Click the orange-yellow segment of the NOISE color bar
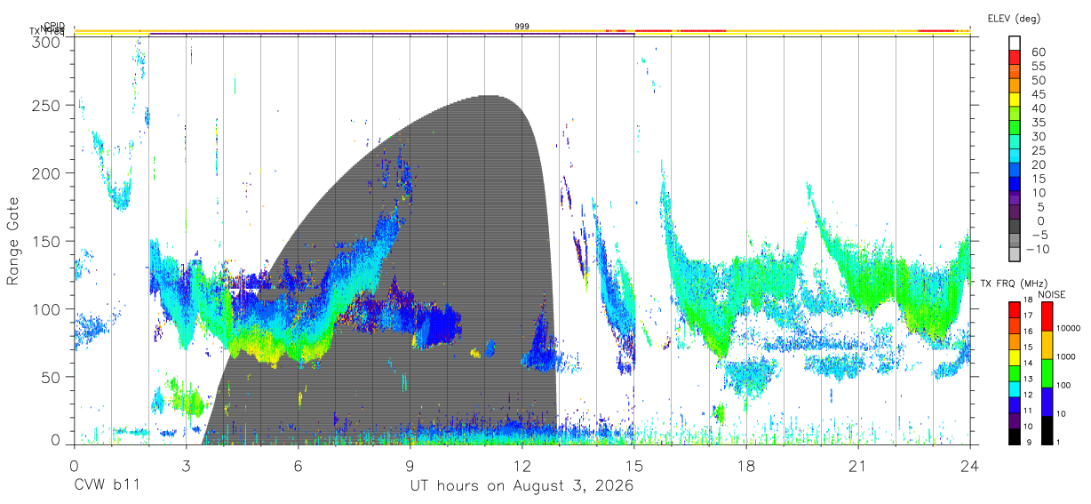The image size is (1091, 504). pos(1046,345)
